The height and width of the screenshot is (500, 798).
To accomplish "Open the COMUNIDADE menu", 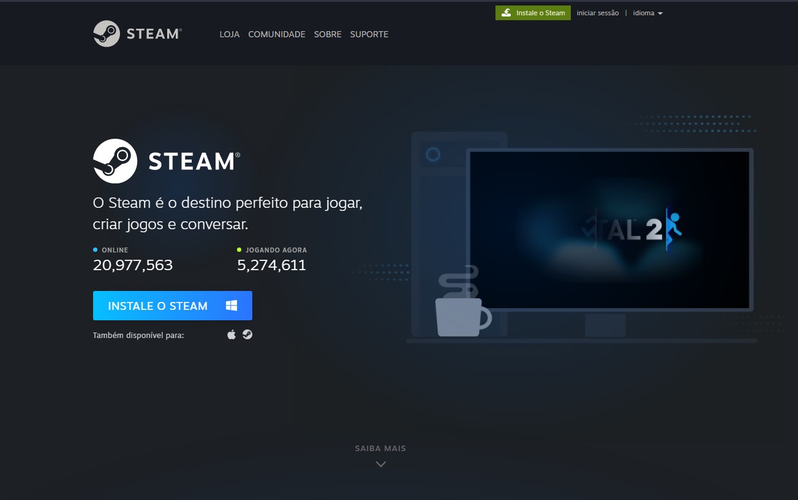I will (276, 34).
